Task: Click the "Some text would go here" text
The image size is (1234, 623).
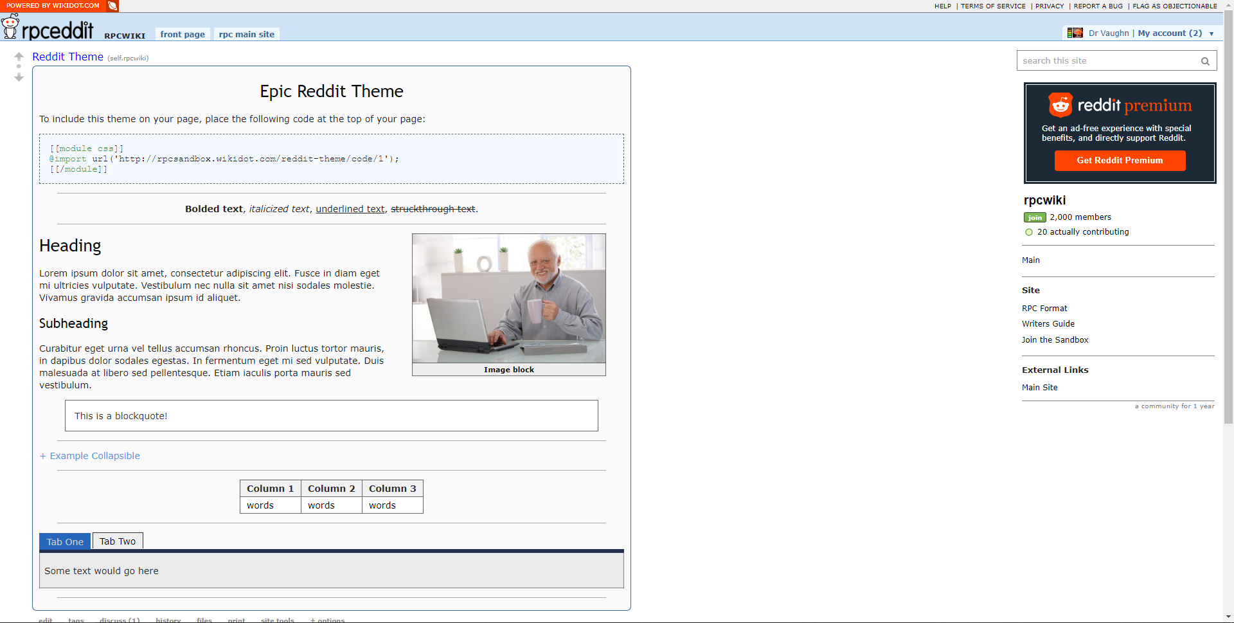Action: coord(102,571)
